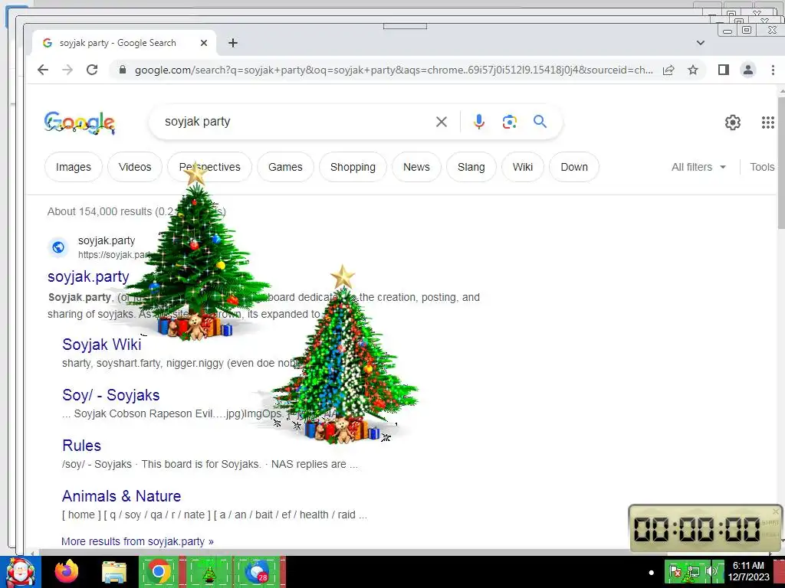Select the Down filter chip
The height and width of the screenshot is (588, 785).
574,167
